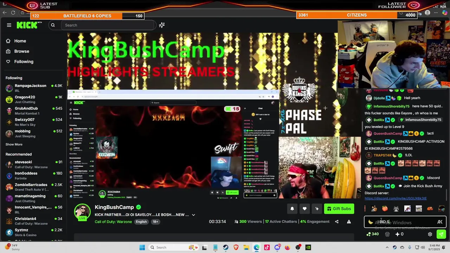This screenshot has height=253, width=450.
Task: Select the raccoon emote
Action: pos(396,209)
